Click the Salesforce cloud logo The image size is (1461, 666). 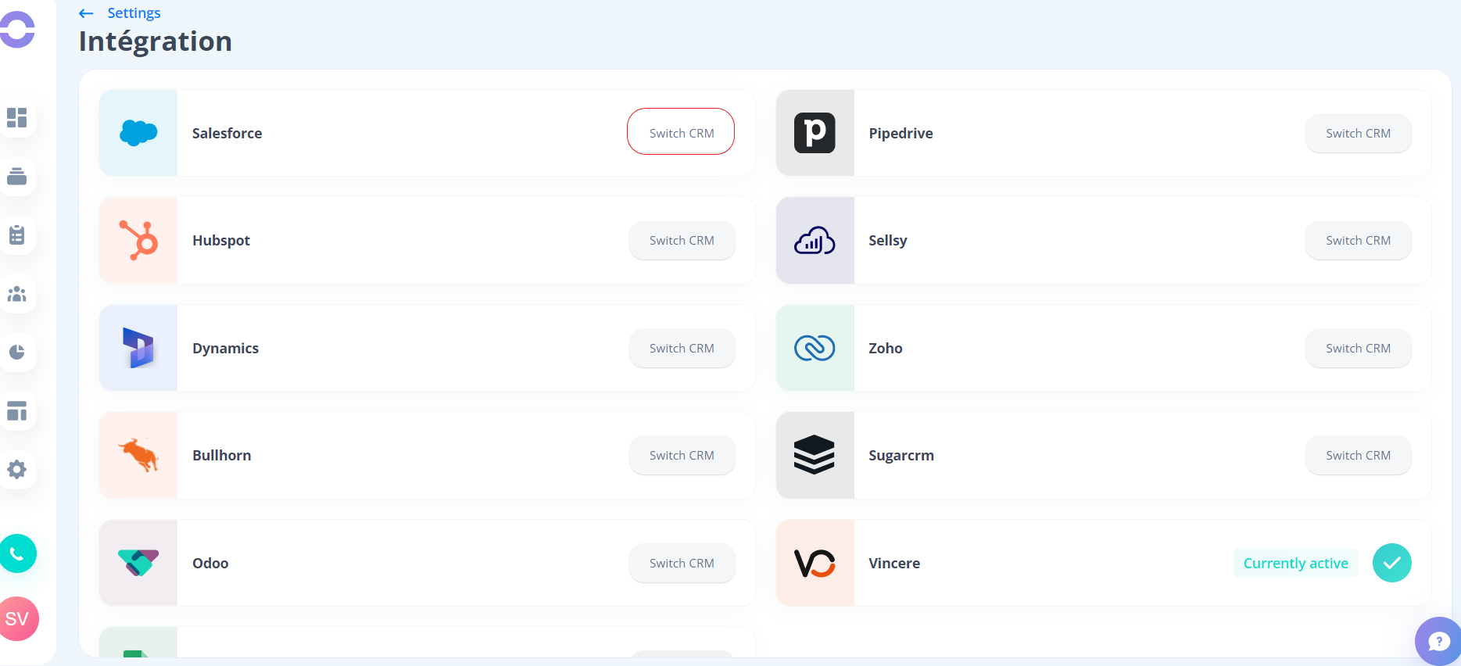coord(138,133)
